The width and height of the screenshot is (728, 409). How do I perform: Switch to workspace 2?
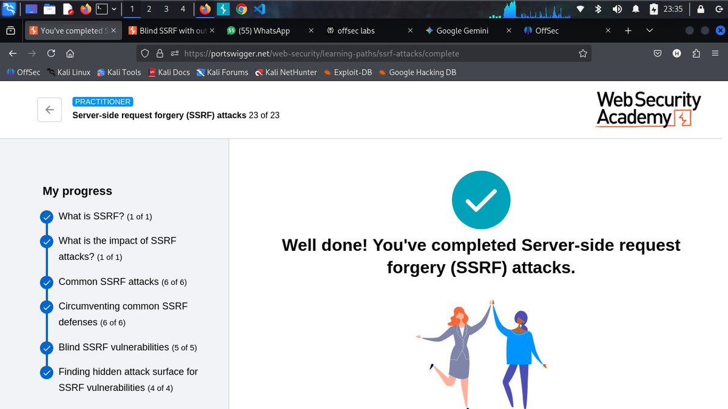pyautogui.click(x=149, y=9)
